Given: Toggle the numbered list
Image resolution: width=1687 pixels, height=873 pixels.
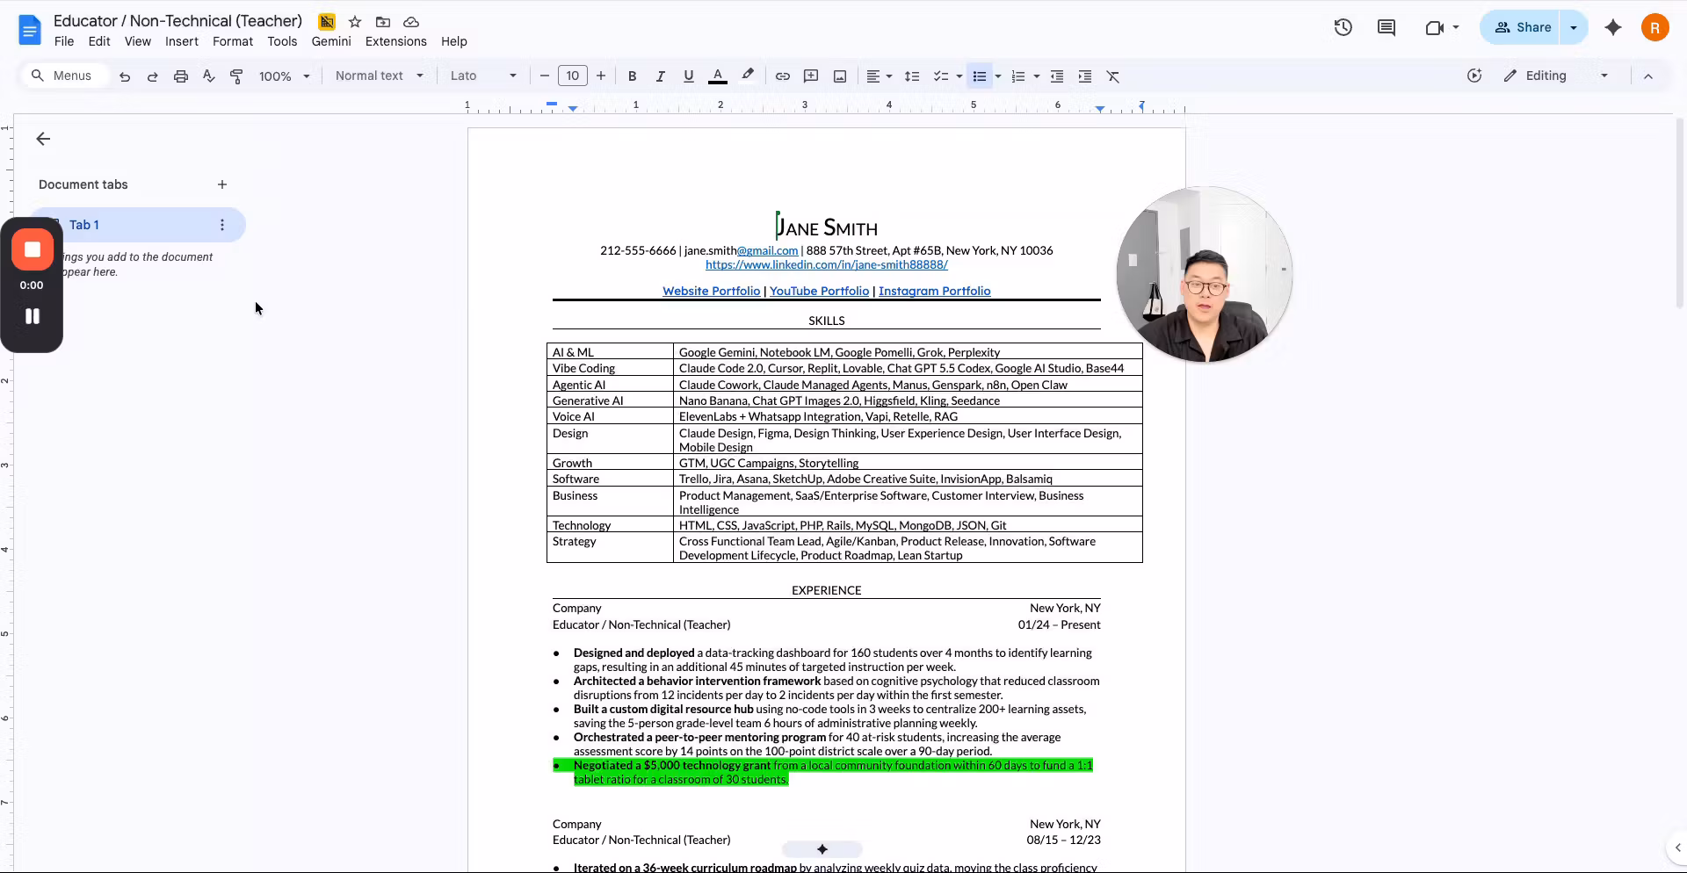Looking at the screenshot, I should [1018, 76].
